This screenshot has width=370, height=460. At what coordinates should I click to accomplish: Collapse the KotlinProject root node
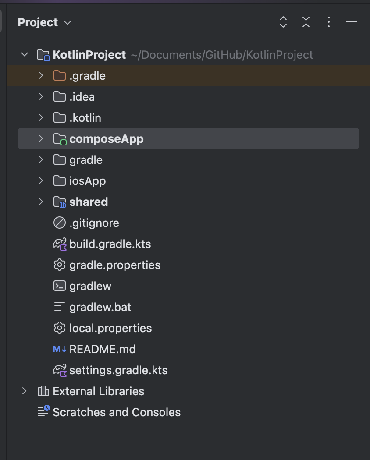25,55
